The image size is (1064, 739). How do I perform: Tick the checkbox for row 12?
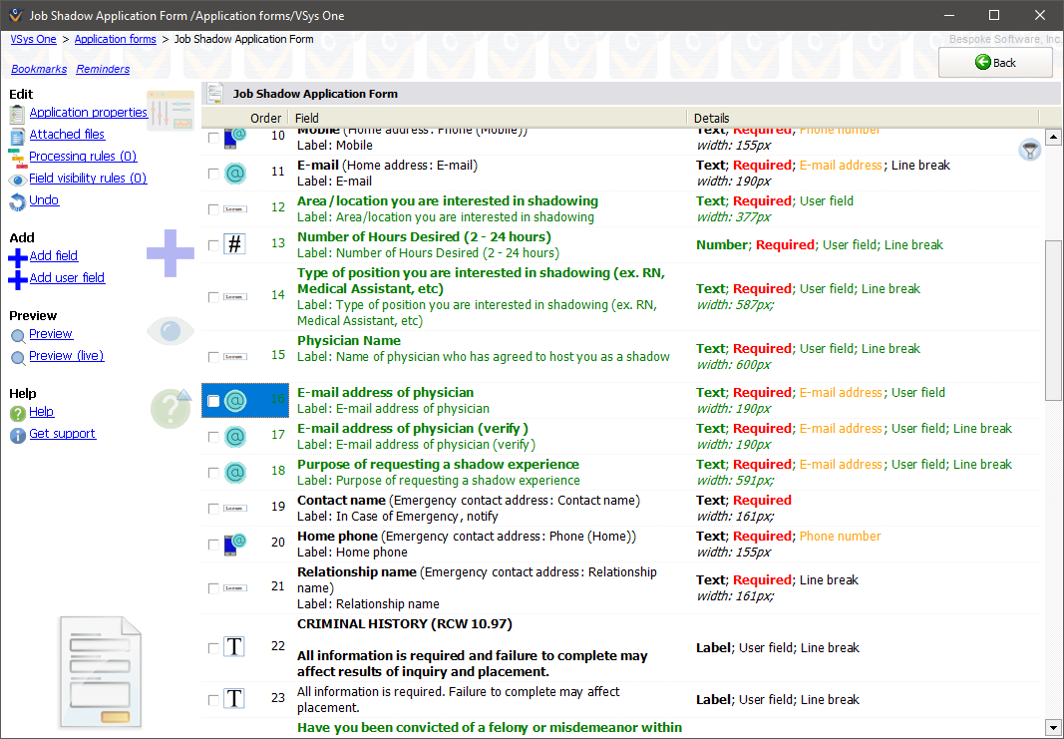click(213, 209)
